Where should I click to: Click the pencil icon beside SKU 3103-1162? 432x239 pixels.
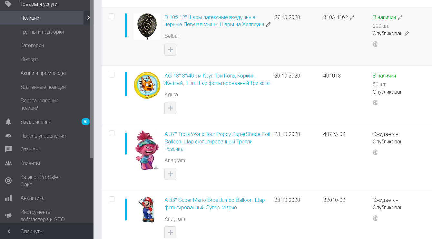pos(352,17)
